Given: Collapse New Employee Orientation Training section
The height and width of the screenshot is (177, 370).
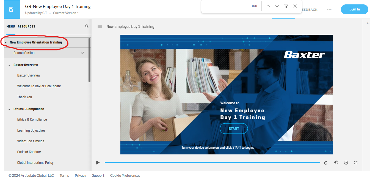Looking at the screenshot, I should [x=6, y=43].
